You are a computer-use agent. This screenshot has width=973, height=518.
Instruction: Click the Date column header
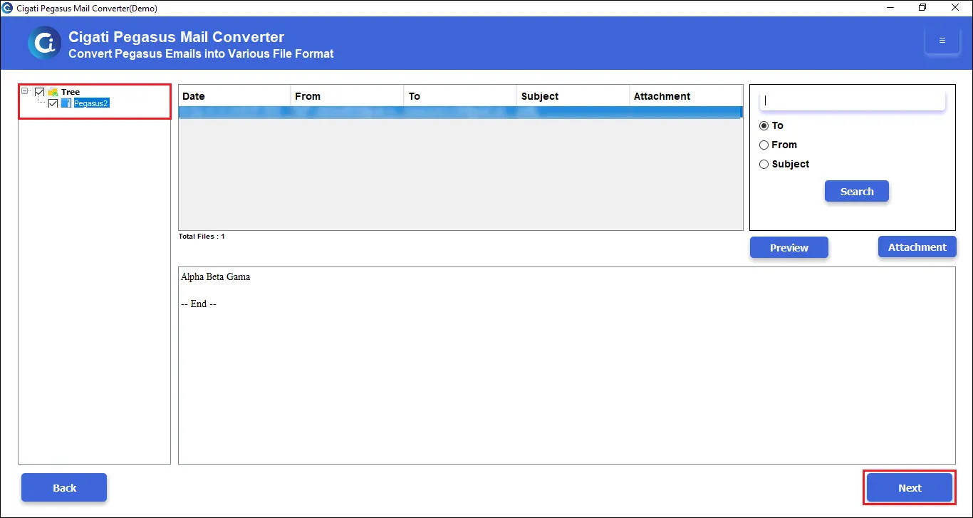[234, 96]
